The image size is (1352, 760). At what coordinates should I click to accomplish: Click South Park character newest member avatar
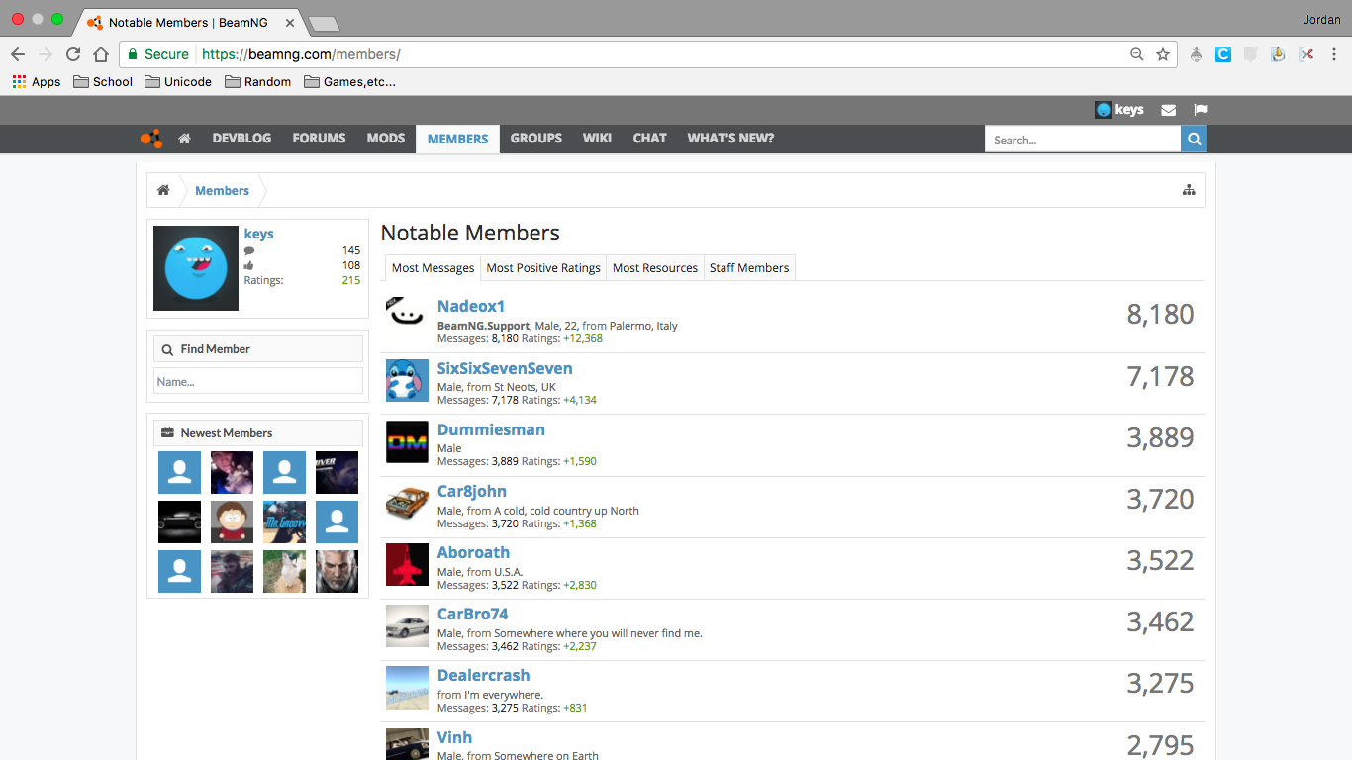point(232,522)
